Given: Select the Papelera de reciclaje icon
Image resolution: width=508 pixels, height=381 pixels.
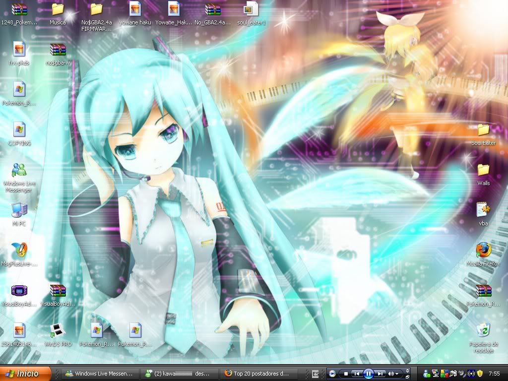Looking at the screenshot, I should [x=483, y=330].
